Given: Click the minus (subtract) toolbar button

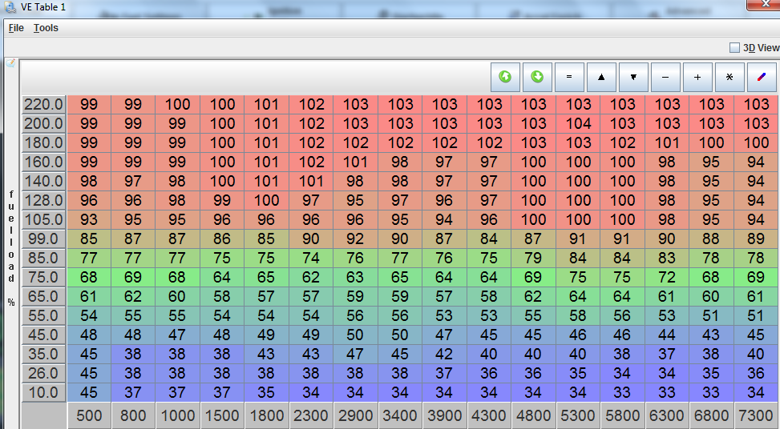Looking at the screenshot, I should click(x=665, y=77).
